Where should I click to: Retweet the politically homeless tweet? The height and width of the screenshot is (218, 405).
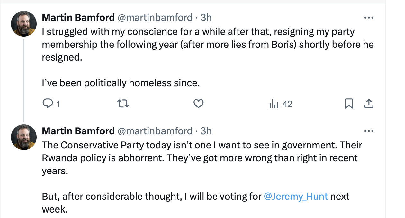pyautogui.click(x=123, y=104)
